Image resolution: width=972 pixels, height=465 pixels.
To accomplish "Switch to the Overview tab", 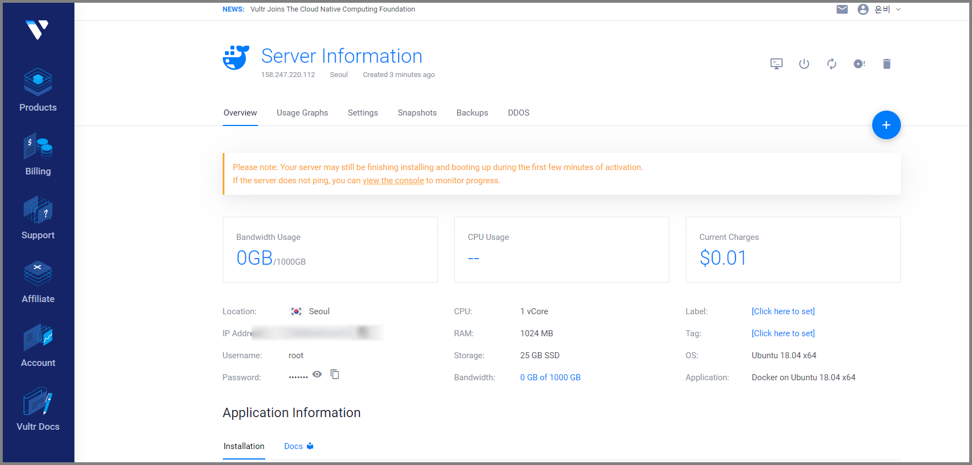I will (240, 113).
